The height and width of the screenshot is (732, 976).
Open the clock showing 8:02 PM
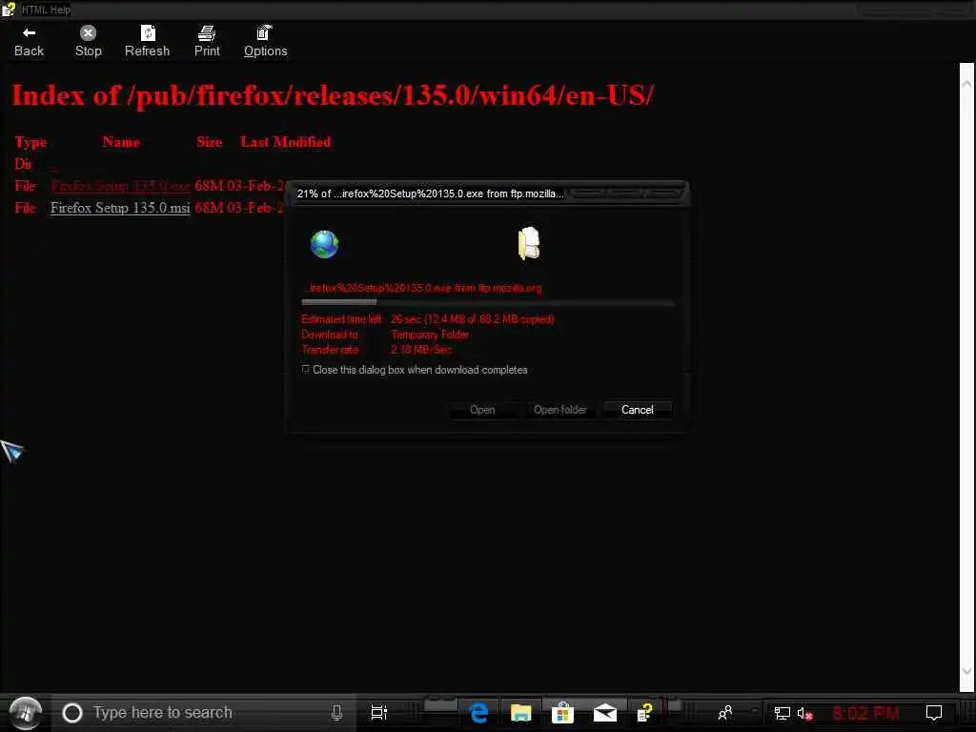click(x=865, y=713)
